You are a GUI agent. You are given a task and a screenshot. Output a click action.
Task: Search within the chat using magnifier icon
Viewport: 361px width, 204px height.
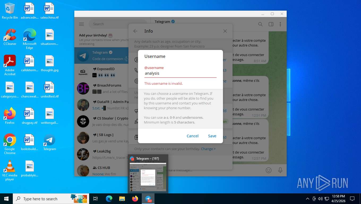click(260, 24)
